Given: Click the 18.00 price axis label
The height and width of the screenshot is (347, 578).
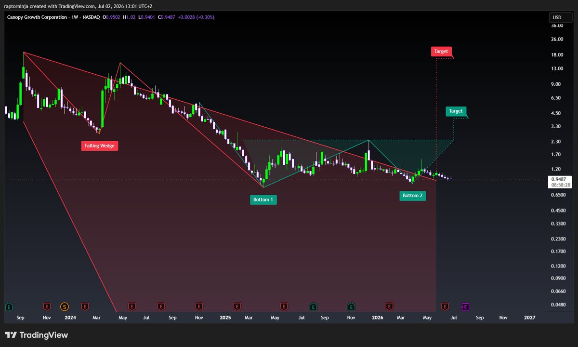Looking at the screenshot, I should (557, 55).
